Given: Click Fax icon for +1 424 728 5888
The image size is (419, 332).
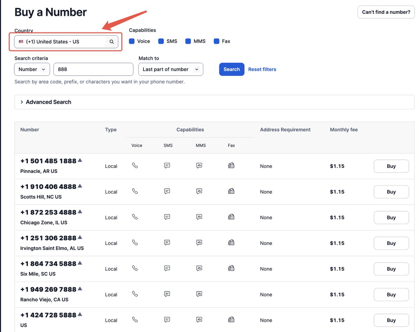Looking at the screenshot, I should pos(231,319).
